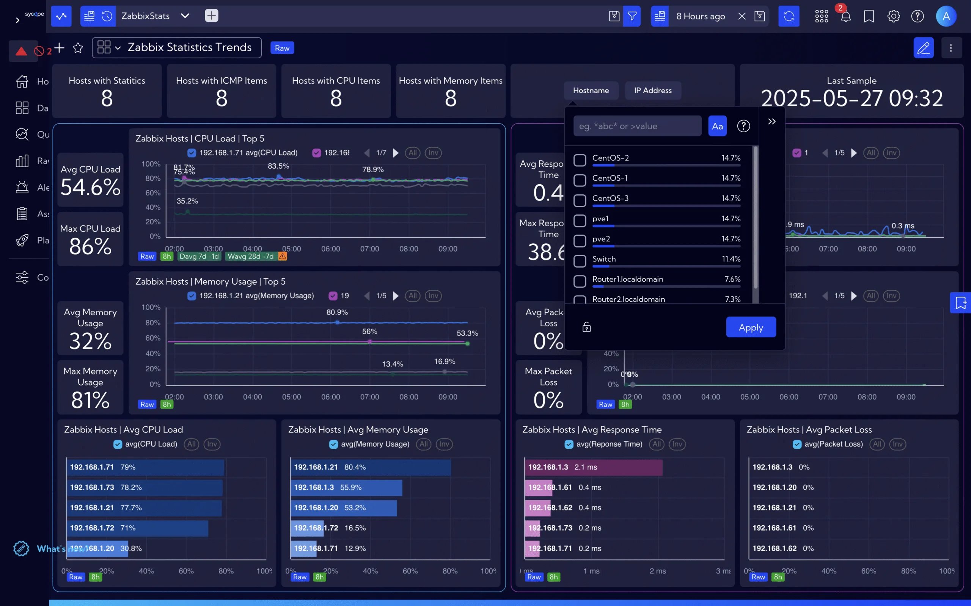
Task: Click the Davg 7d -1d badge
Action: 199,256
